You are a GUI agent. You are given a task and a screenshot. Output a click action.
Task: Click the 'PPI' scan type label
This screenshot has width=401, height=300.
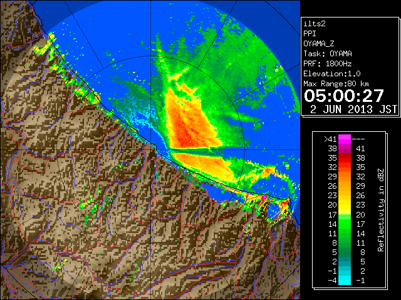pyautogui.click(x=310, y=34)
